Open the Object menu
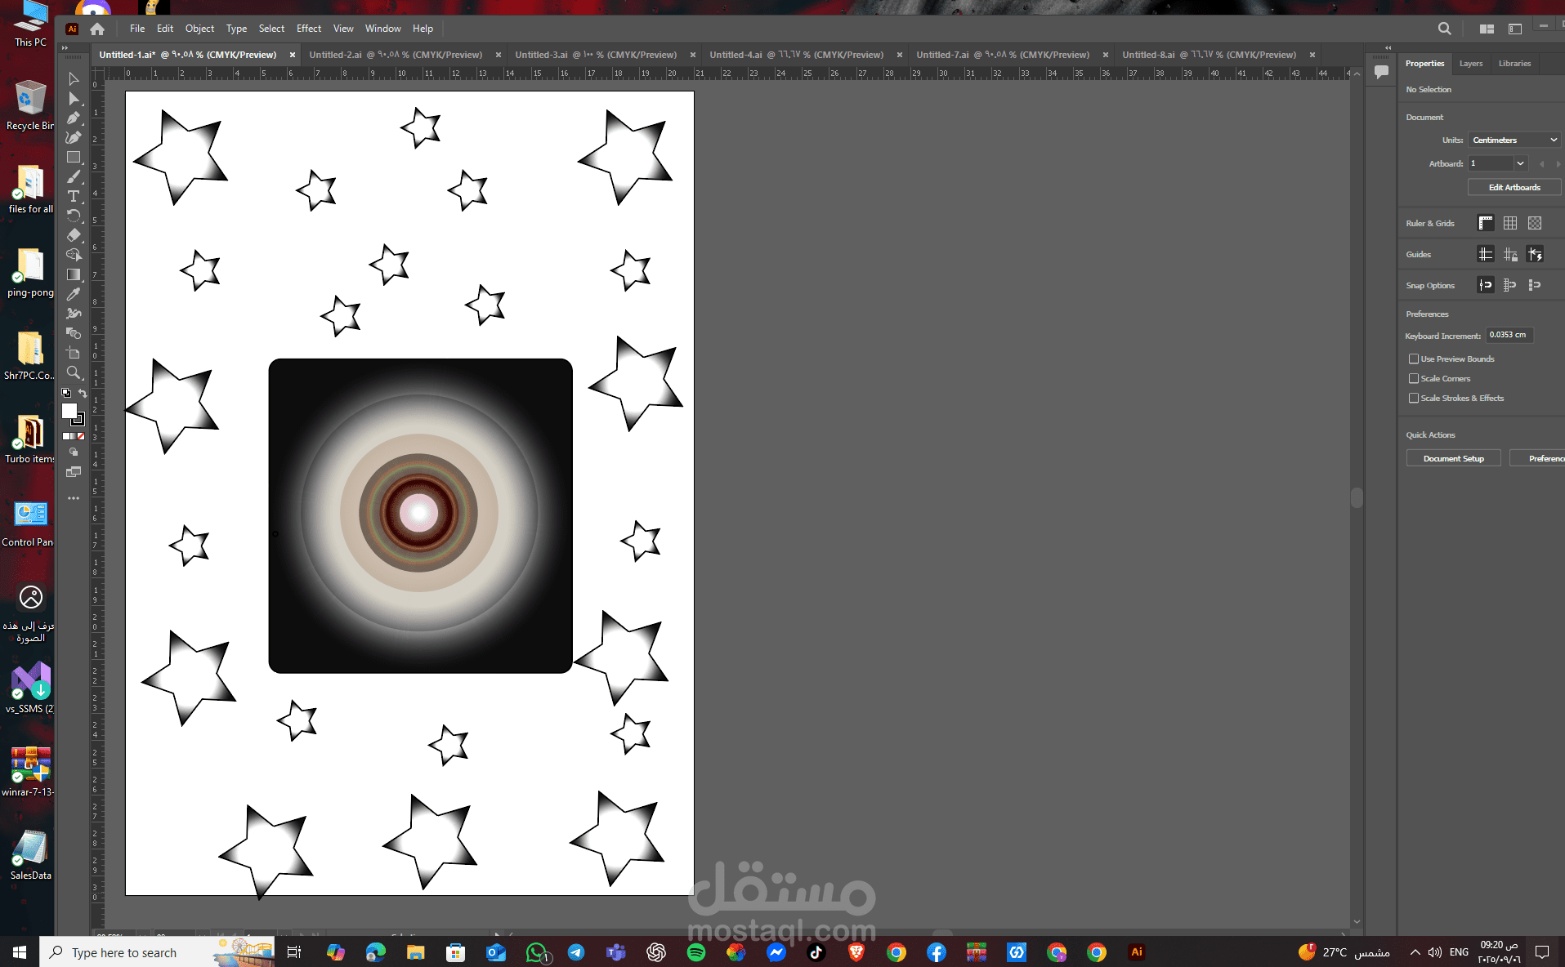This screenshot has height=967, width=1565. (x=199, y=29)
